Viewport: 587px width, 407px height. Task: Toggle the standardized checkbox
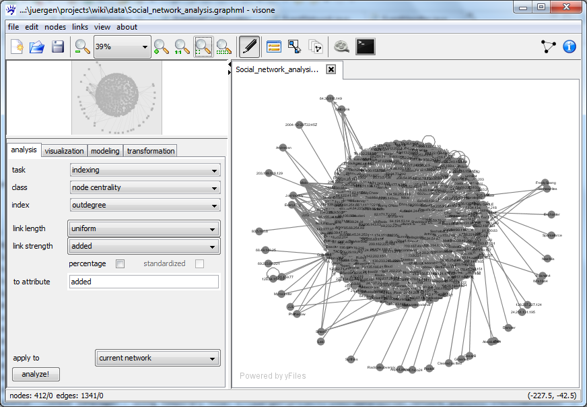pos(199,264)
